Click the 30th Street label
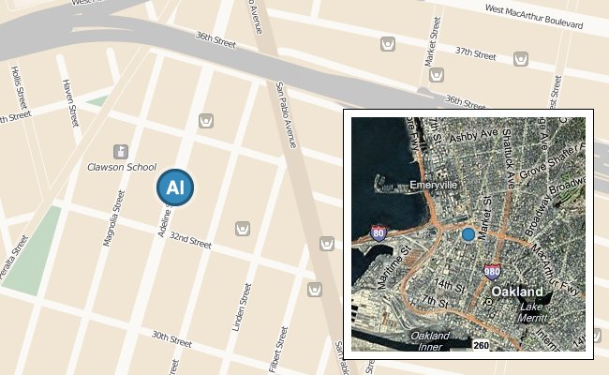The height and width of the screenshot is (375, 609). pos(171,338)
